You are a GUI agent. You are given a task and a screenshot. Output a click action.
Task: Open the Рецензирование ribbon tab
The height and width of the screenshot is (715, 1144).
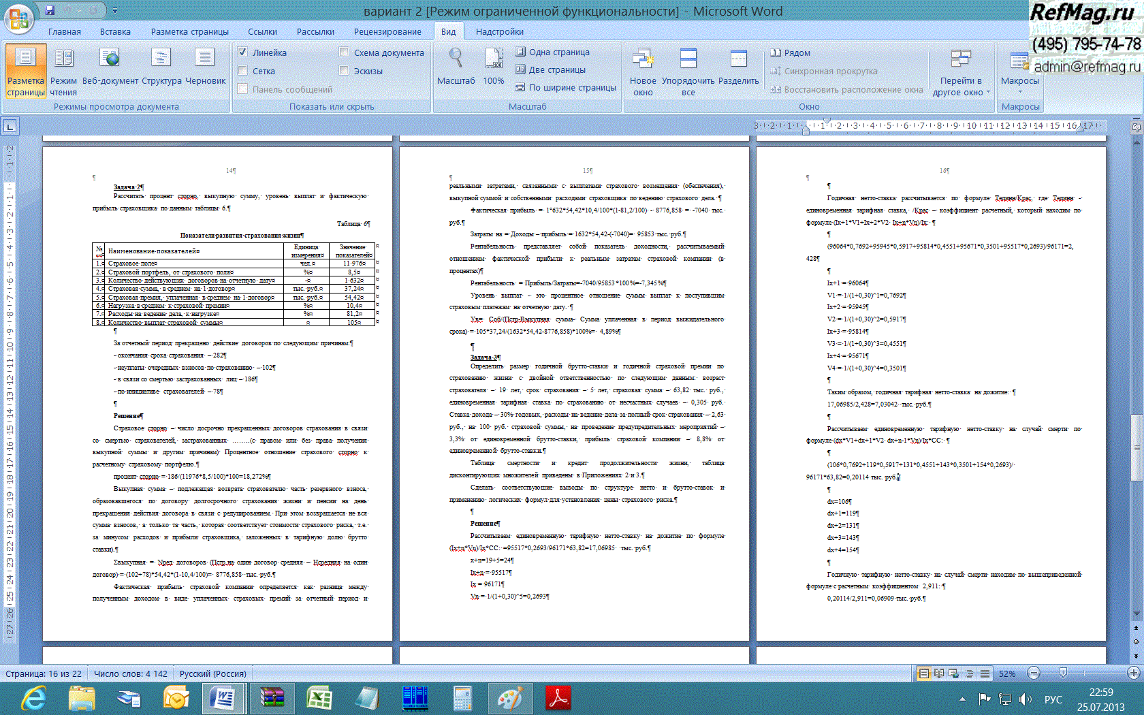[x=387, y=32]
